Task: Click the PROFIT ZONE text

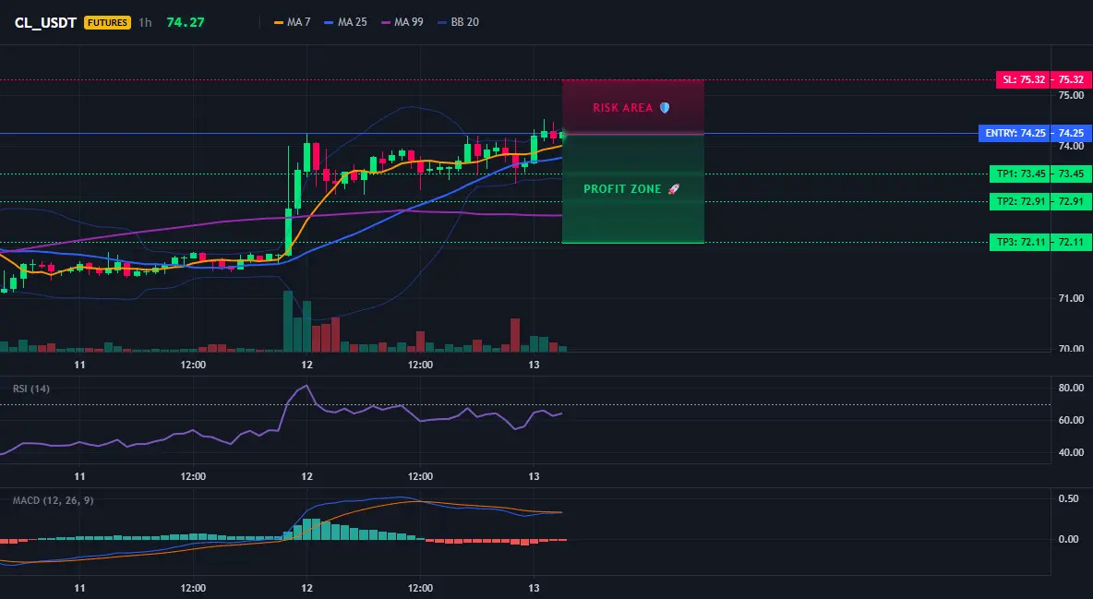Action: tap(622, 189)
